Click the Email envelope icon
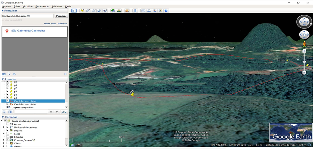The height and width of the screenshot is (149, 314). click(143, 11)
